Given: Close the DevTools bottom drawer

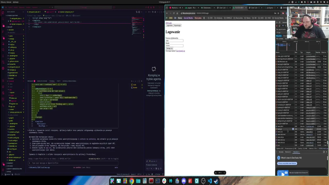Looking at the screenshot, I should click(326, 152).
